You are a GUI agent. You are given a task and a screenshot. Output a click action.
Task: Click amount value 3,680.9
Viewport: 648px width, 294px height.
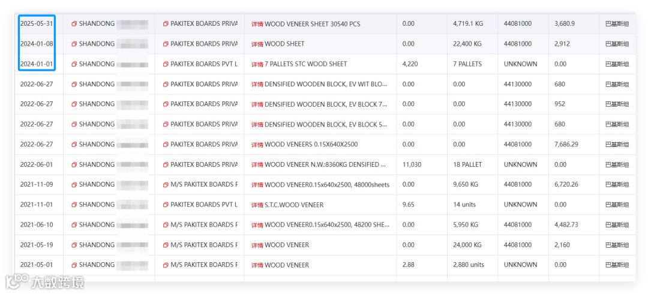click(564, 24)
